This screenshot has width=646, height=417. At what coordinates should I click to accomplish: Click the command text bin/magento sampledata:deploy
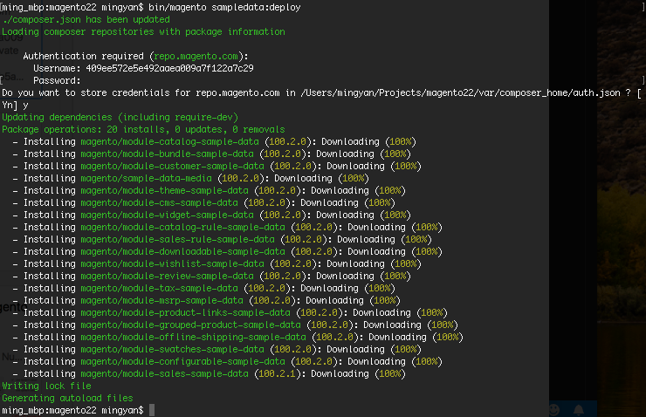[x=224, y=7]
